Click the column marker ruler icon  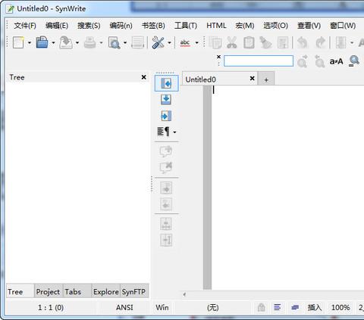click(340, 42)
